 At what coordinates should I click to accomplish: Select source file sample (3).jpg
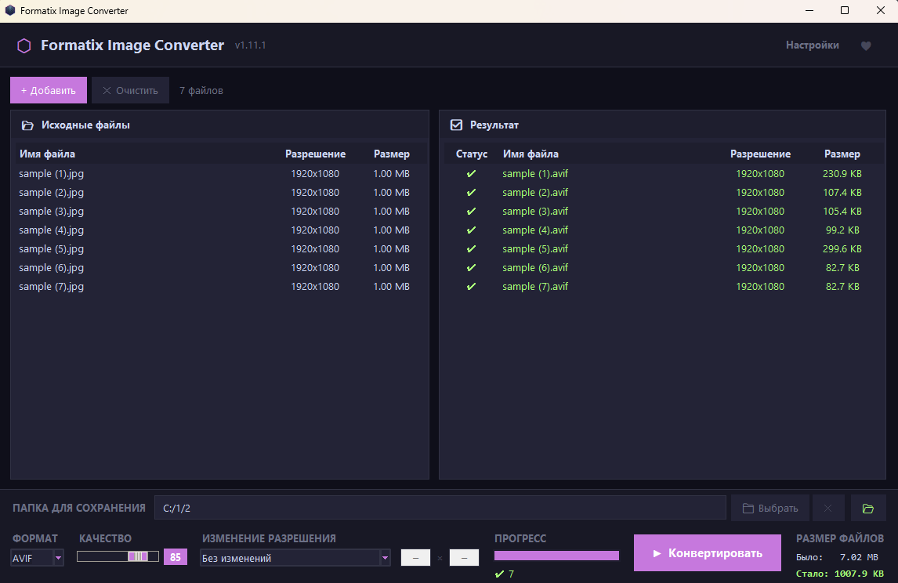tap(219, 212)
